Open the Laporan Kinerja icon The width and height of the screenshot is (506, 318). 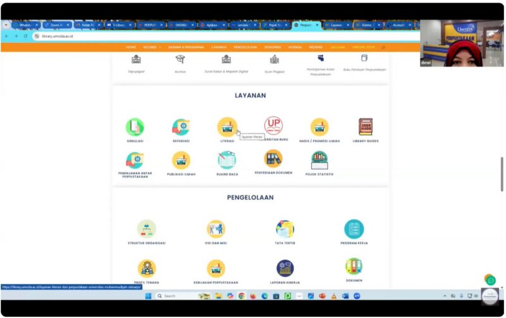[x=285, y=268]
